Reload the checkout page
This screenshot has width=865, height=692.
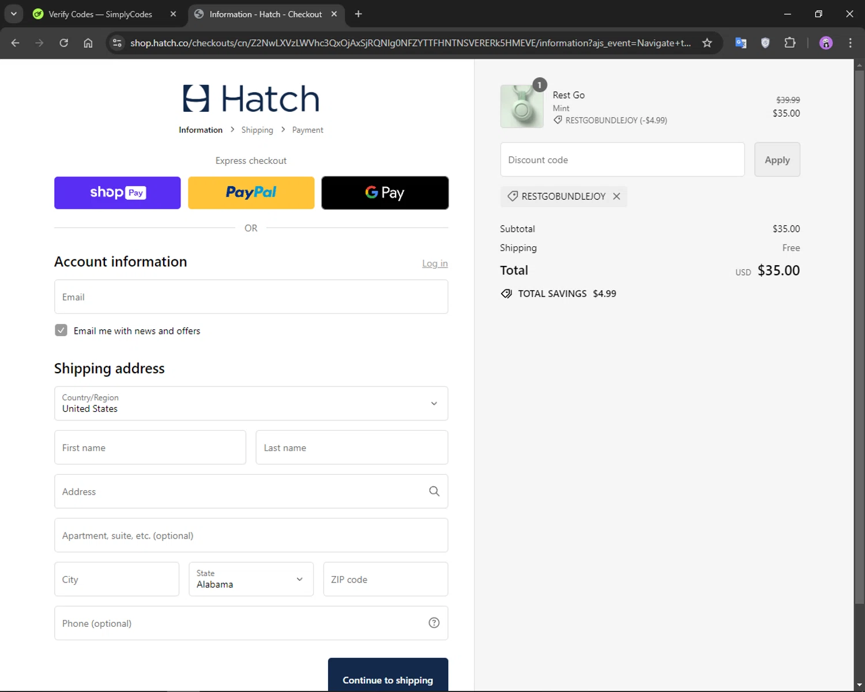(64, 43)
